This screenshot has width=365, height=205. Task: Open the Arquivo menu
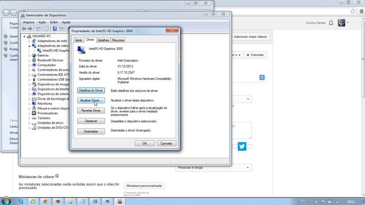[29, 22]
